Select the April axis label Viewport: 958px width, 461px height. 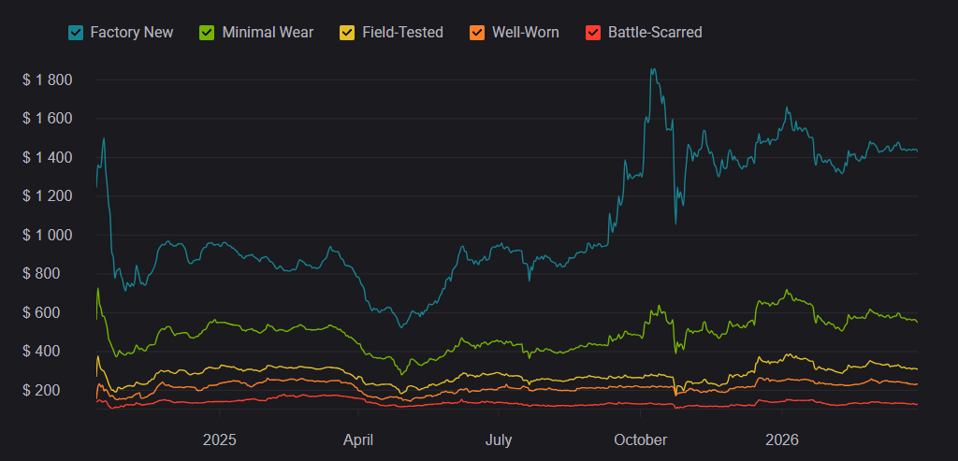(x=360, y=439)
